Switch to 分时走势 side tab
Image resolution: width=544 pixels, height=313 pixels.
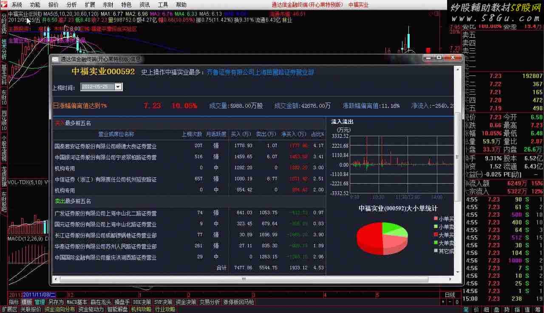click(4, 23)
